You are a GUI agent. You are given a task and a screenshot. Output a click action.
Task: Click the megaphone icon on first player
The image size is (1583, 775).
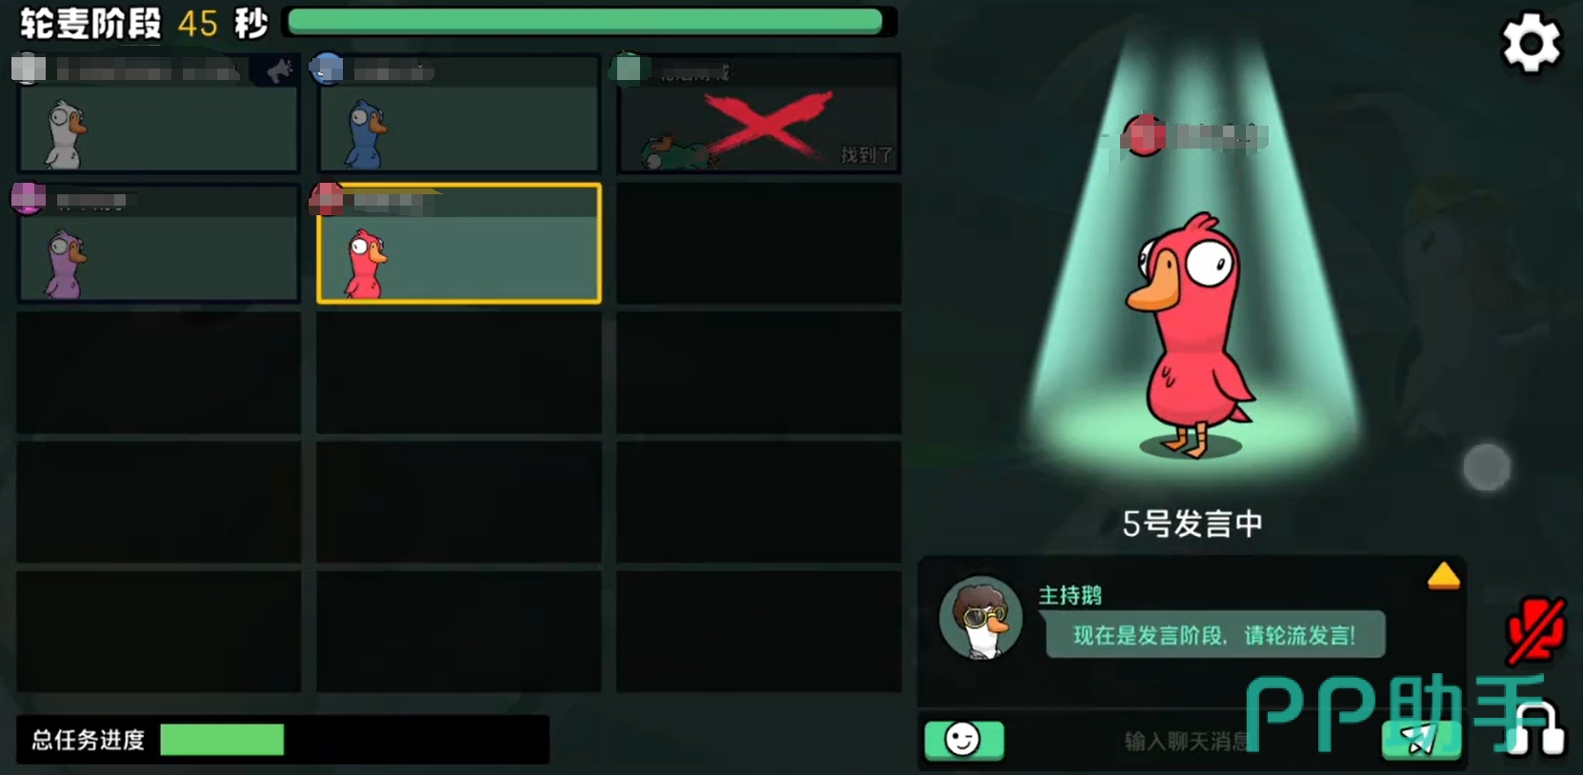(278, 70)
